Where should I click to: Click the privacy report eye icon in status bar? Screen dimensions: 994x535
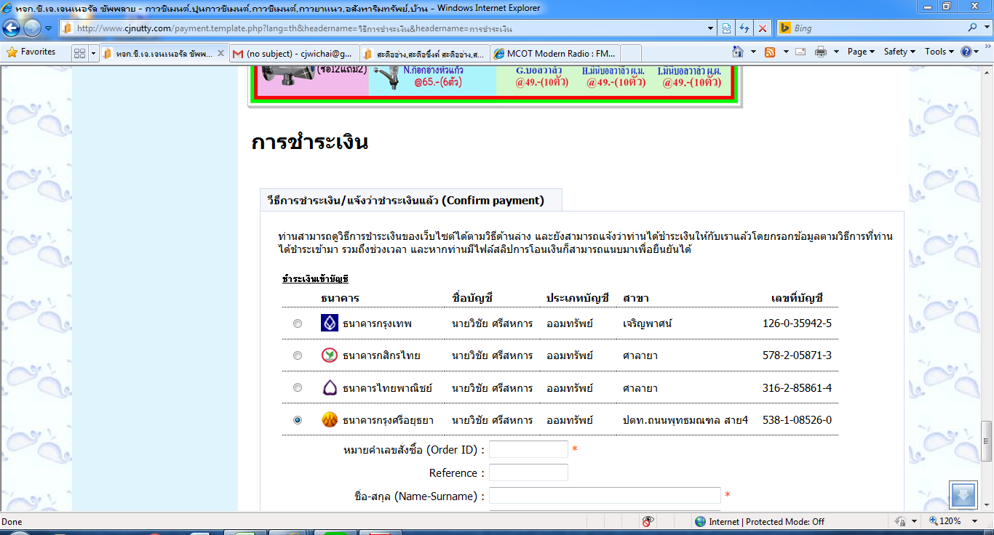click(x=649, y=521)
